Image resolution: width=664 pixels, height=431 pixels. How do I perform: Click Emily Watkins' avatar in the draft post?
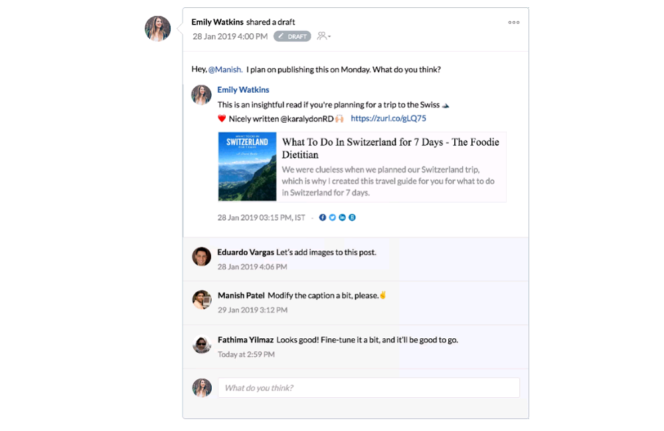(x=201, y=95)
